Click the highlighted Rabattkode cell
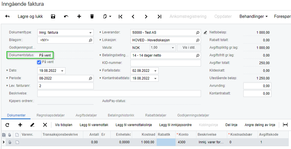This screenshot has height=149, width=291. 166,142
